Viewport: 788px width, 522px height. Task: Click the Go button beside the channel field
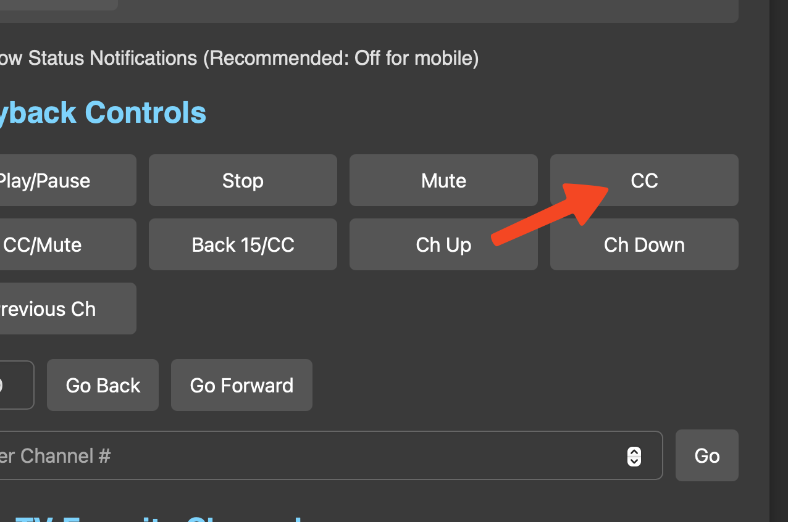(706, 455)
